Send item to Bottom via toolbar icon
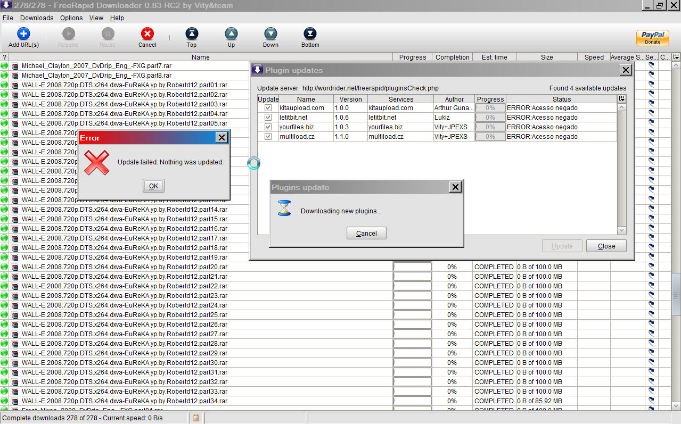 point(310,34)
